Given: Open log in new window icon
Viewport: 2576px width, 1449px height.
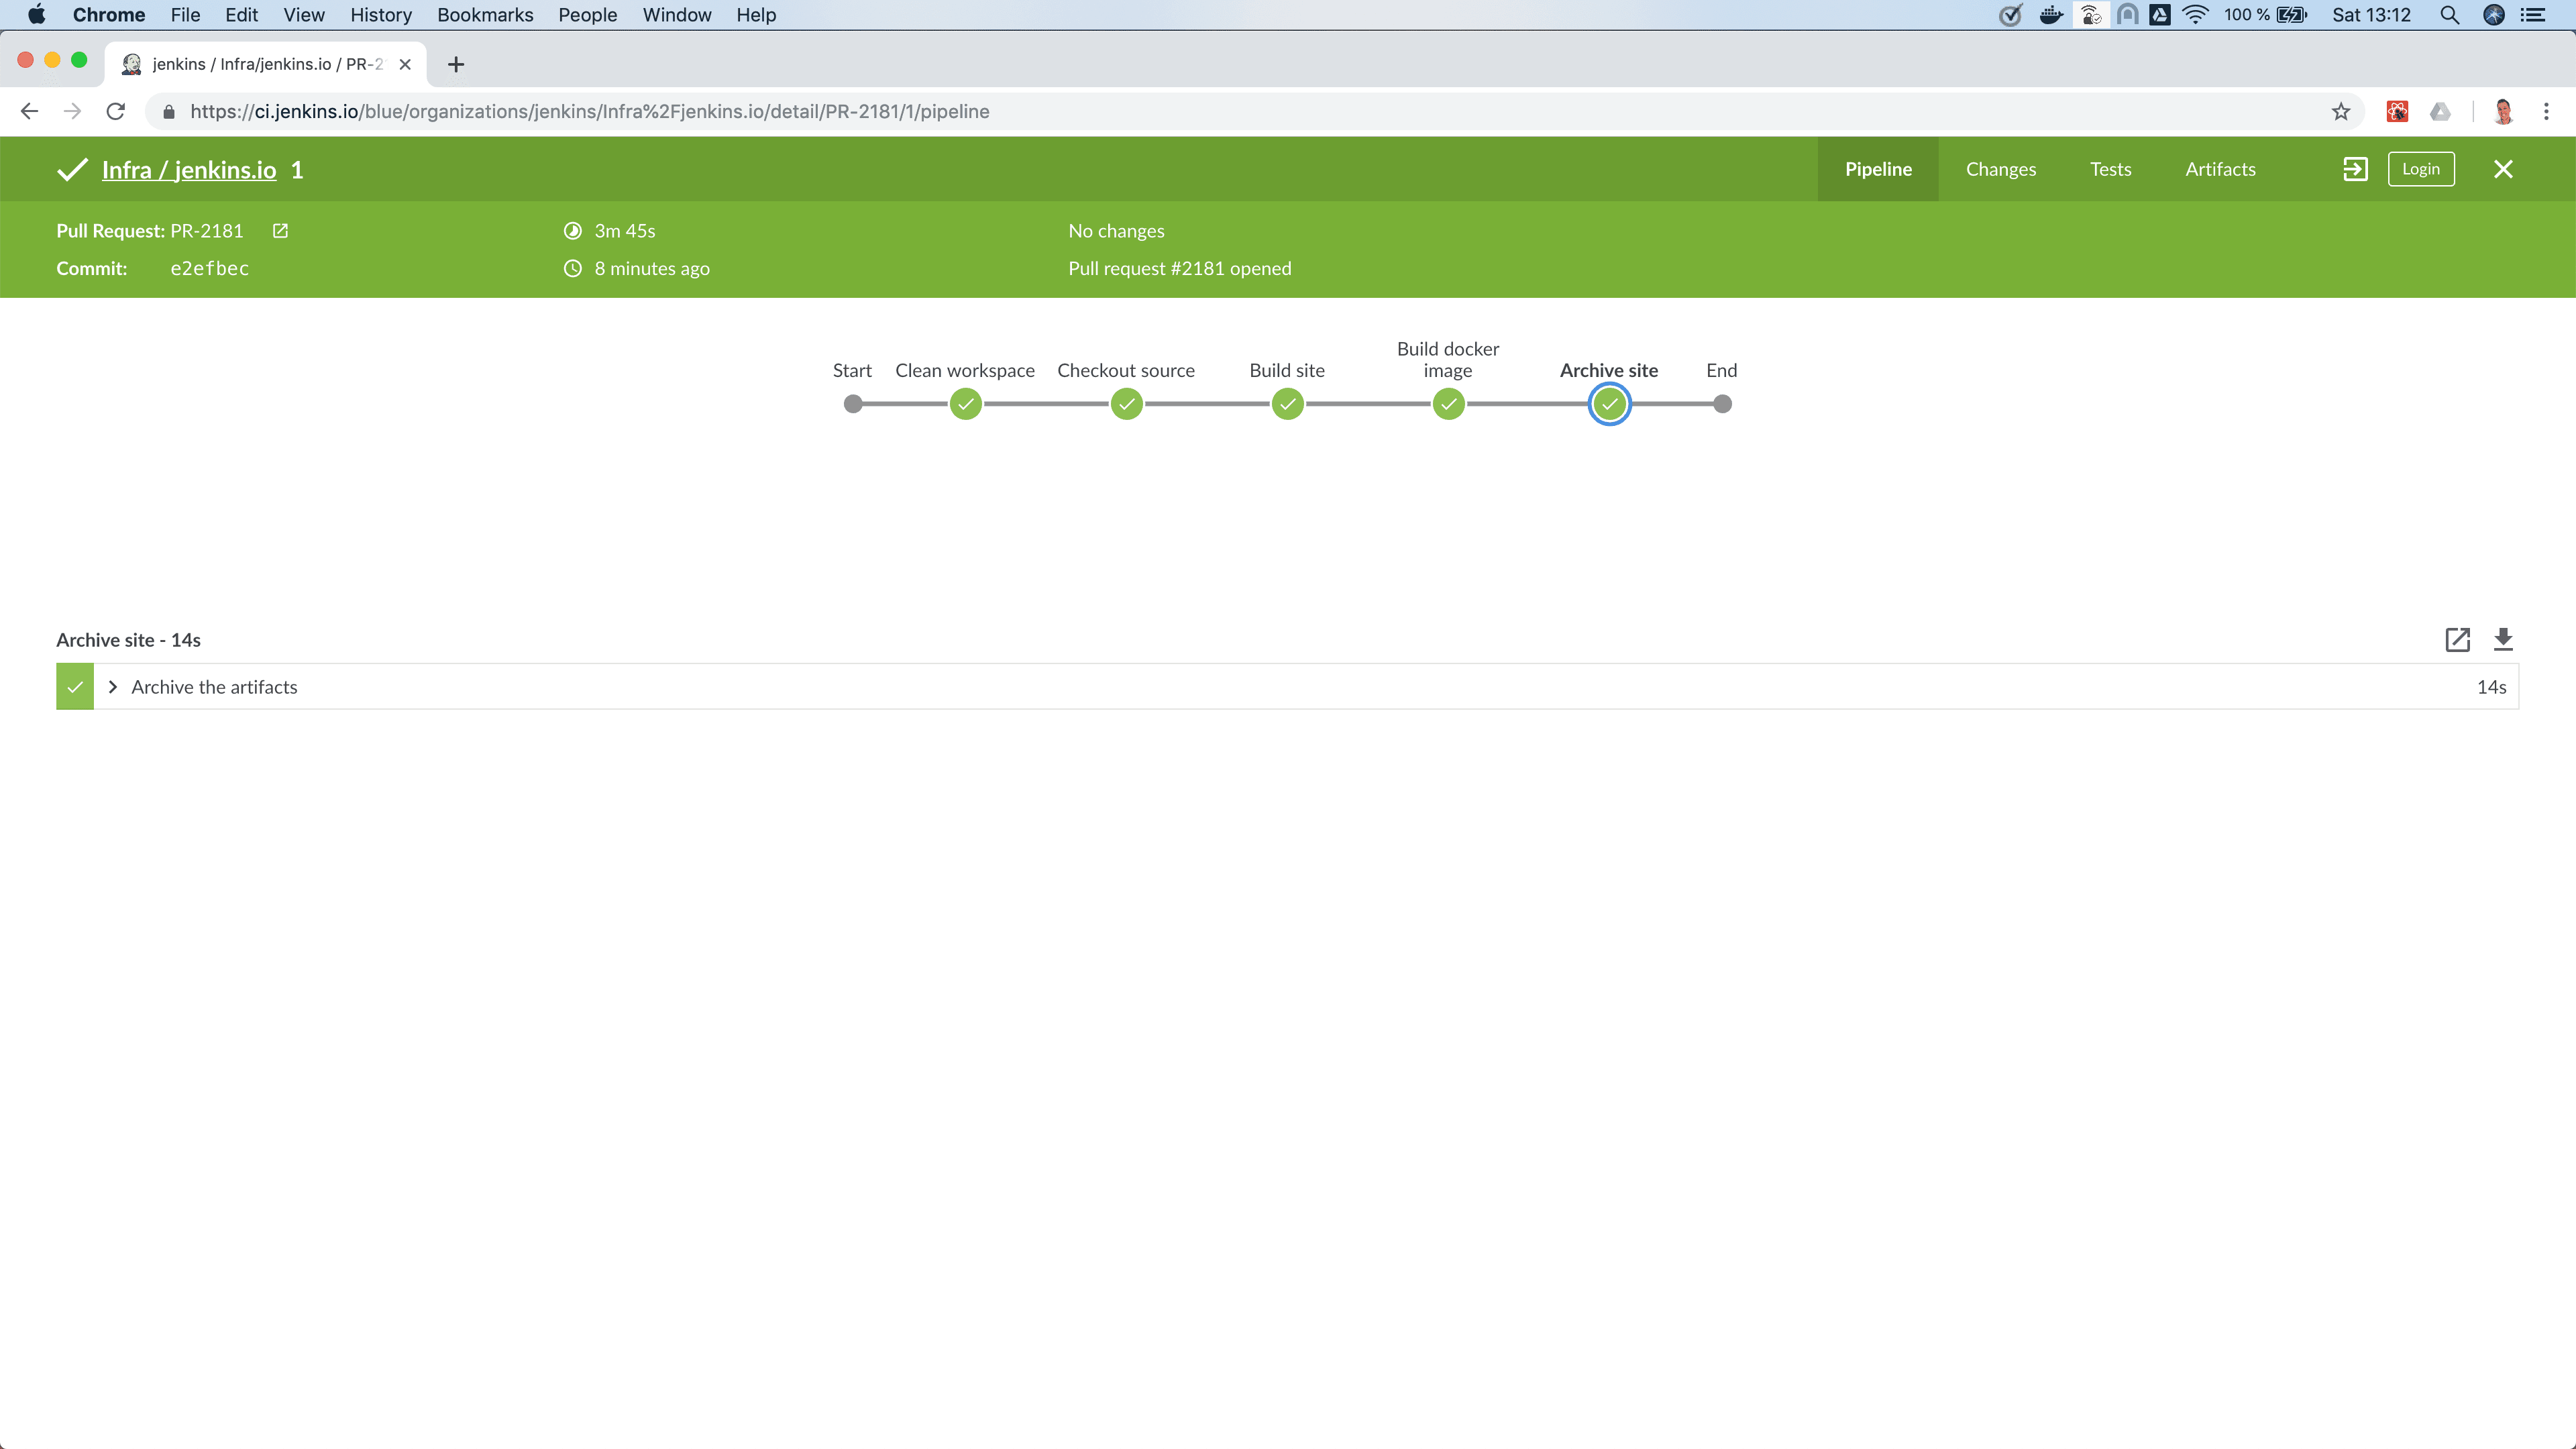Looking at the screenshot, I should coord(2457,640).
